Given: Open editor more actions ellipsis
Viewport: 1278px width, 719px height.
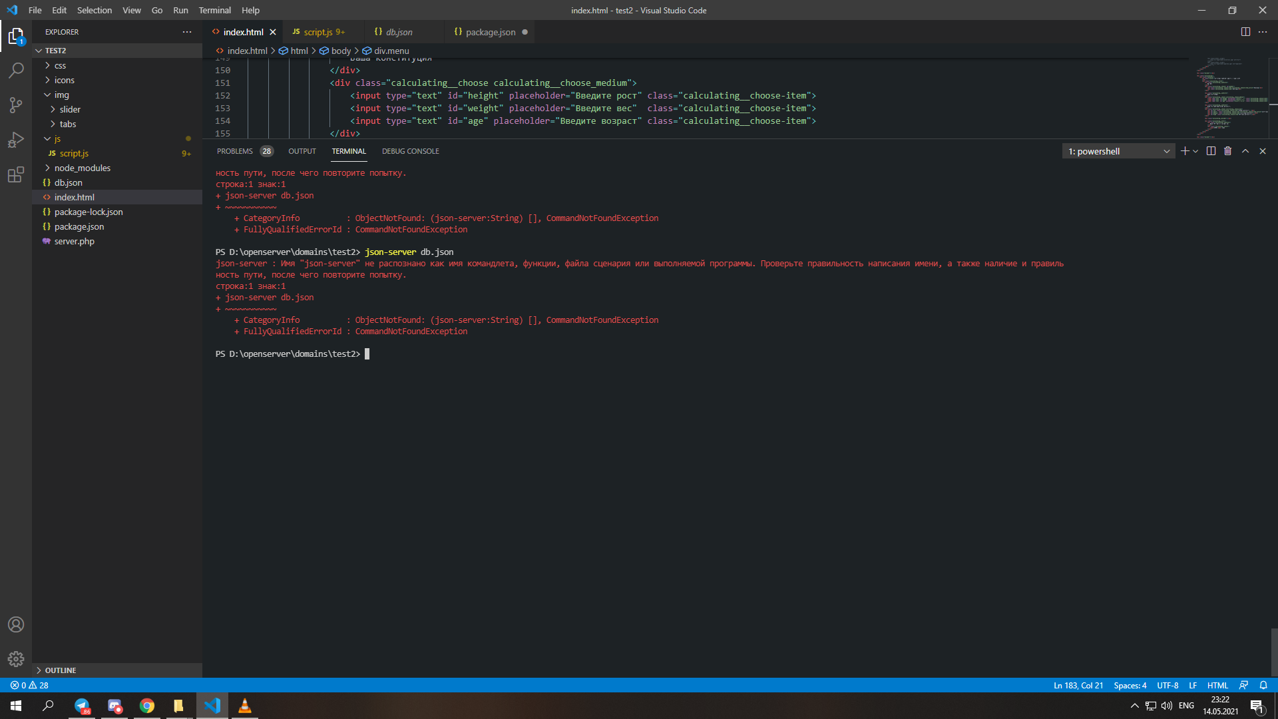Looking at the screenshot, I should point(1263,32).
